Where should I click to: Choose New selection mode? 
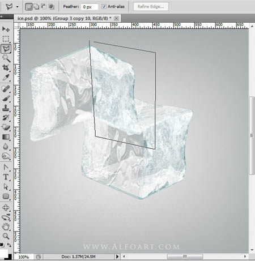(29, 7)
